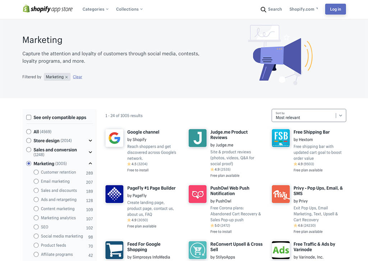Viewport: 368px width, 261px height.
Task: Select the Marketing analytics radio button
Action: coord(36,218)
